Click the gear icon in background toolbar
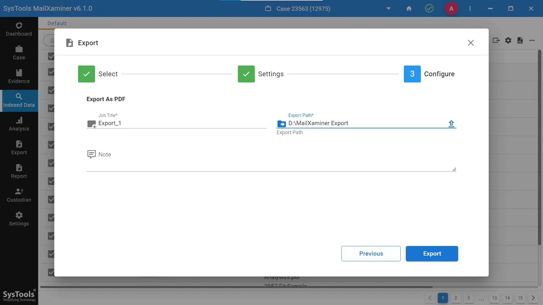Viewport: 543px width, 305px height. pos(508,40)
